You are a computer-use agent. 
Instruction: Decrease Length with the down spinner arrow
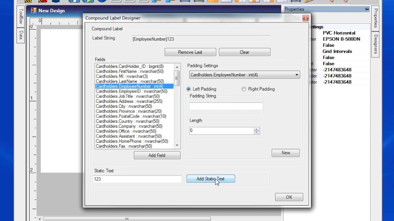(257, 132)
